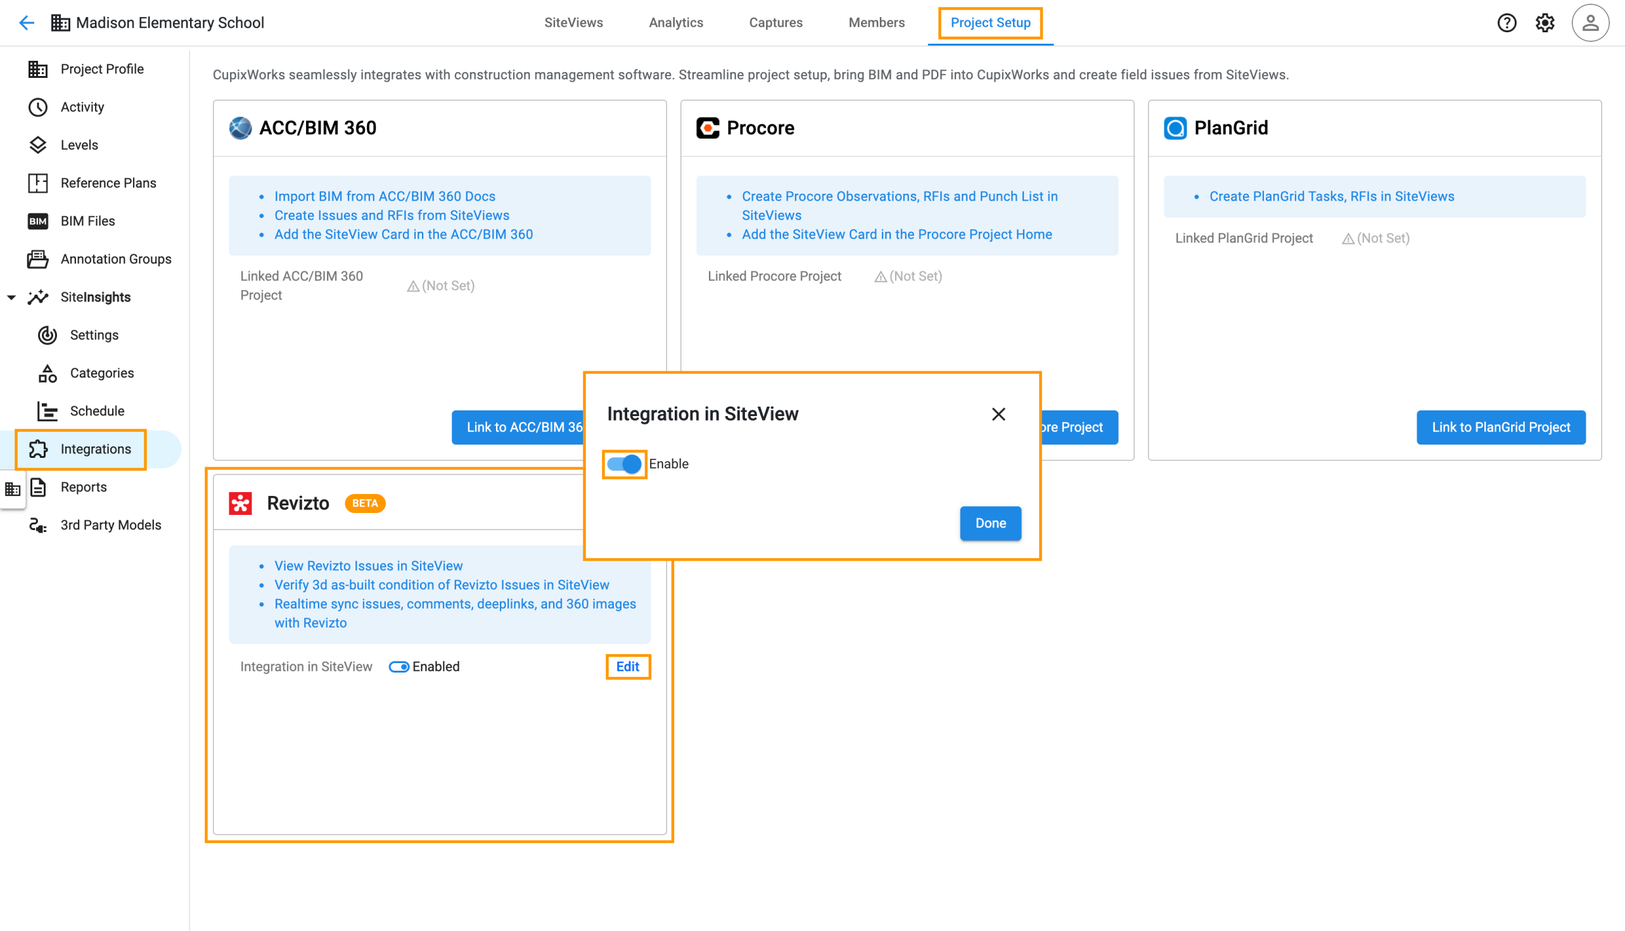Click the Activity clock icon
The image size is (1625, 931).
pyautogui.click(x=38, y=107)
